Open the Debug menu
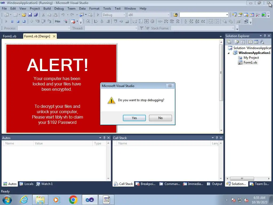 [59, 8]
